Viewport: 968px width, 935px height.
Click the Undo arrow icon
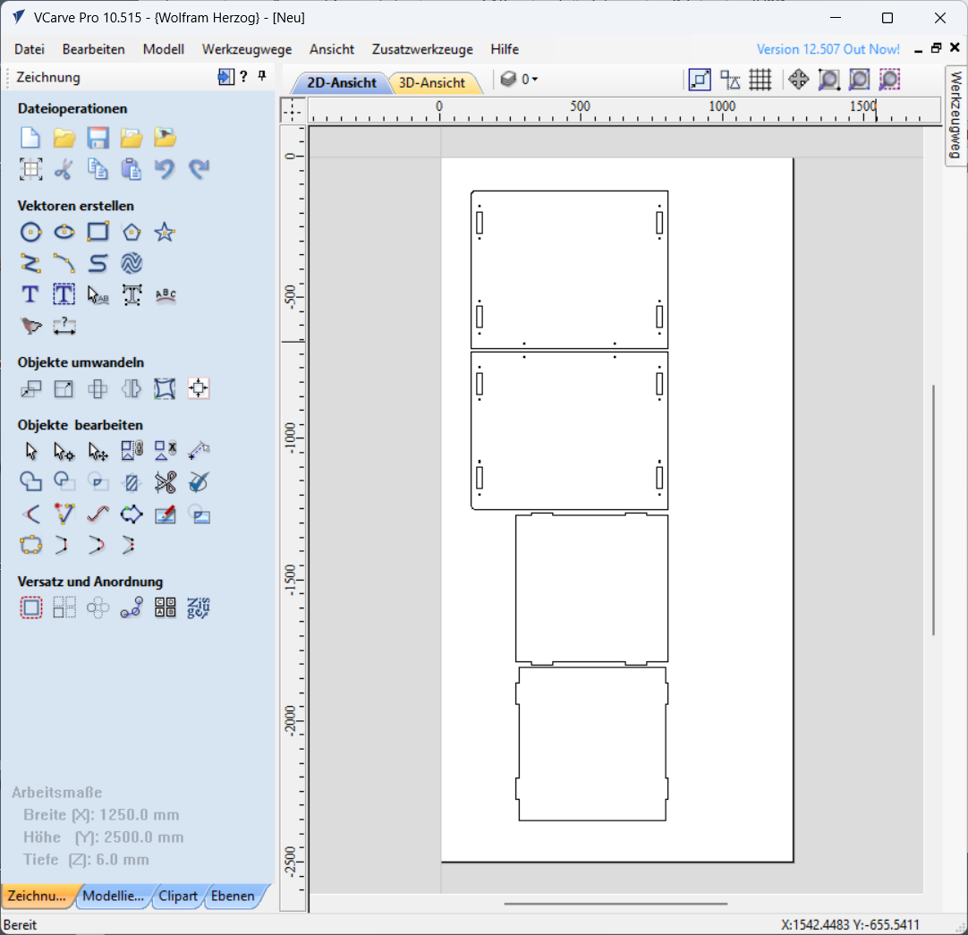click(165, 169)
